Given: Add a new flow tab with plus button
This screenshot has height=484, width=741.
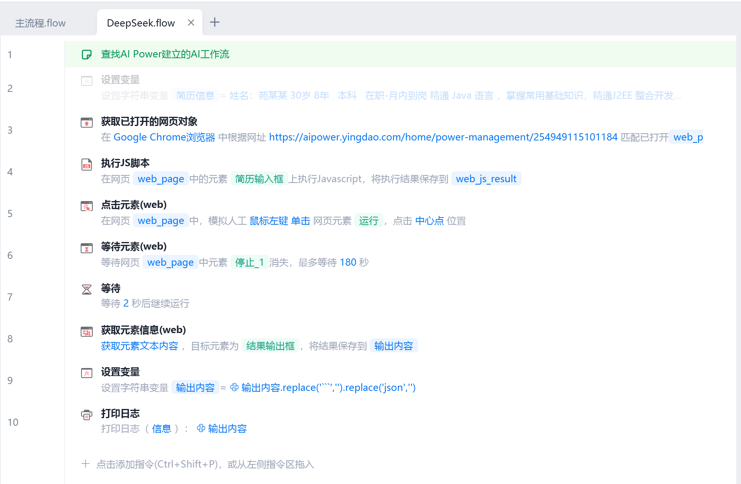Looking at the screenshot, I should [x=215, y=22].
